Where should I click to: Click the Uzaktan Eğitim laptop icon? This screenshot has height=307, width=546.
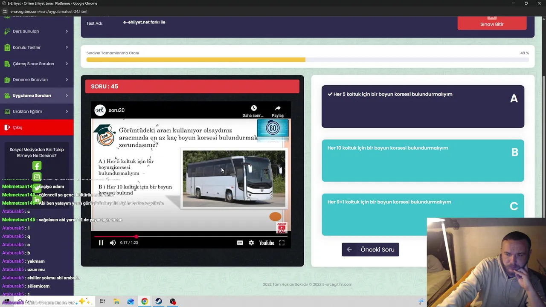click(7, 112)
